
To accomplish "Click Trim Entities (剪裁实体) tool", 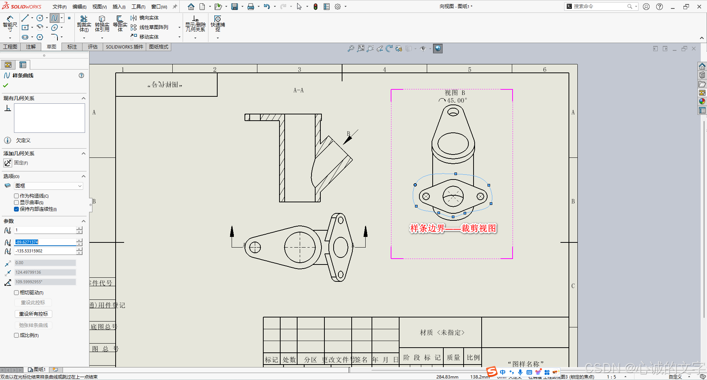I will point(84,24).
